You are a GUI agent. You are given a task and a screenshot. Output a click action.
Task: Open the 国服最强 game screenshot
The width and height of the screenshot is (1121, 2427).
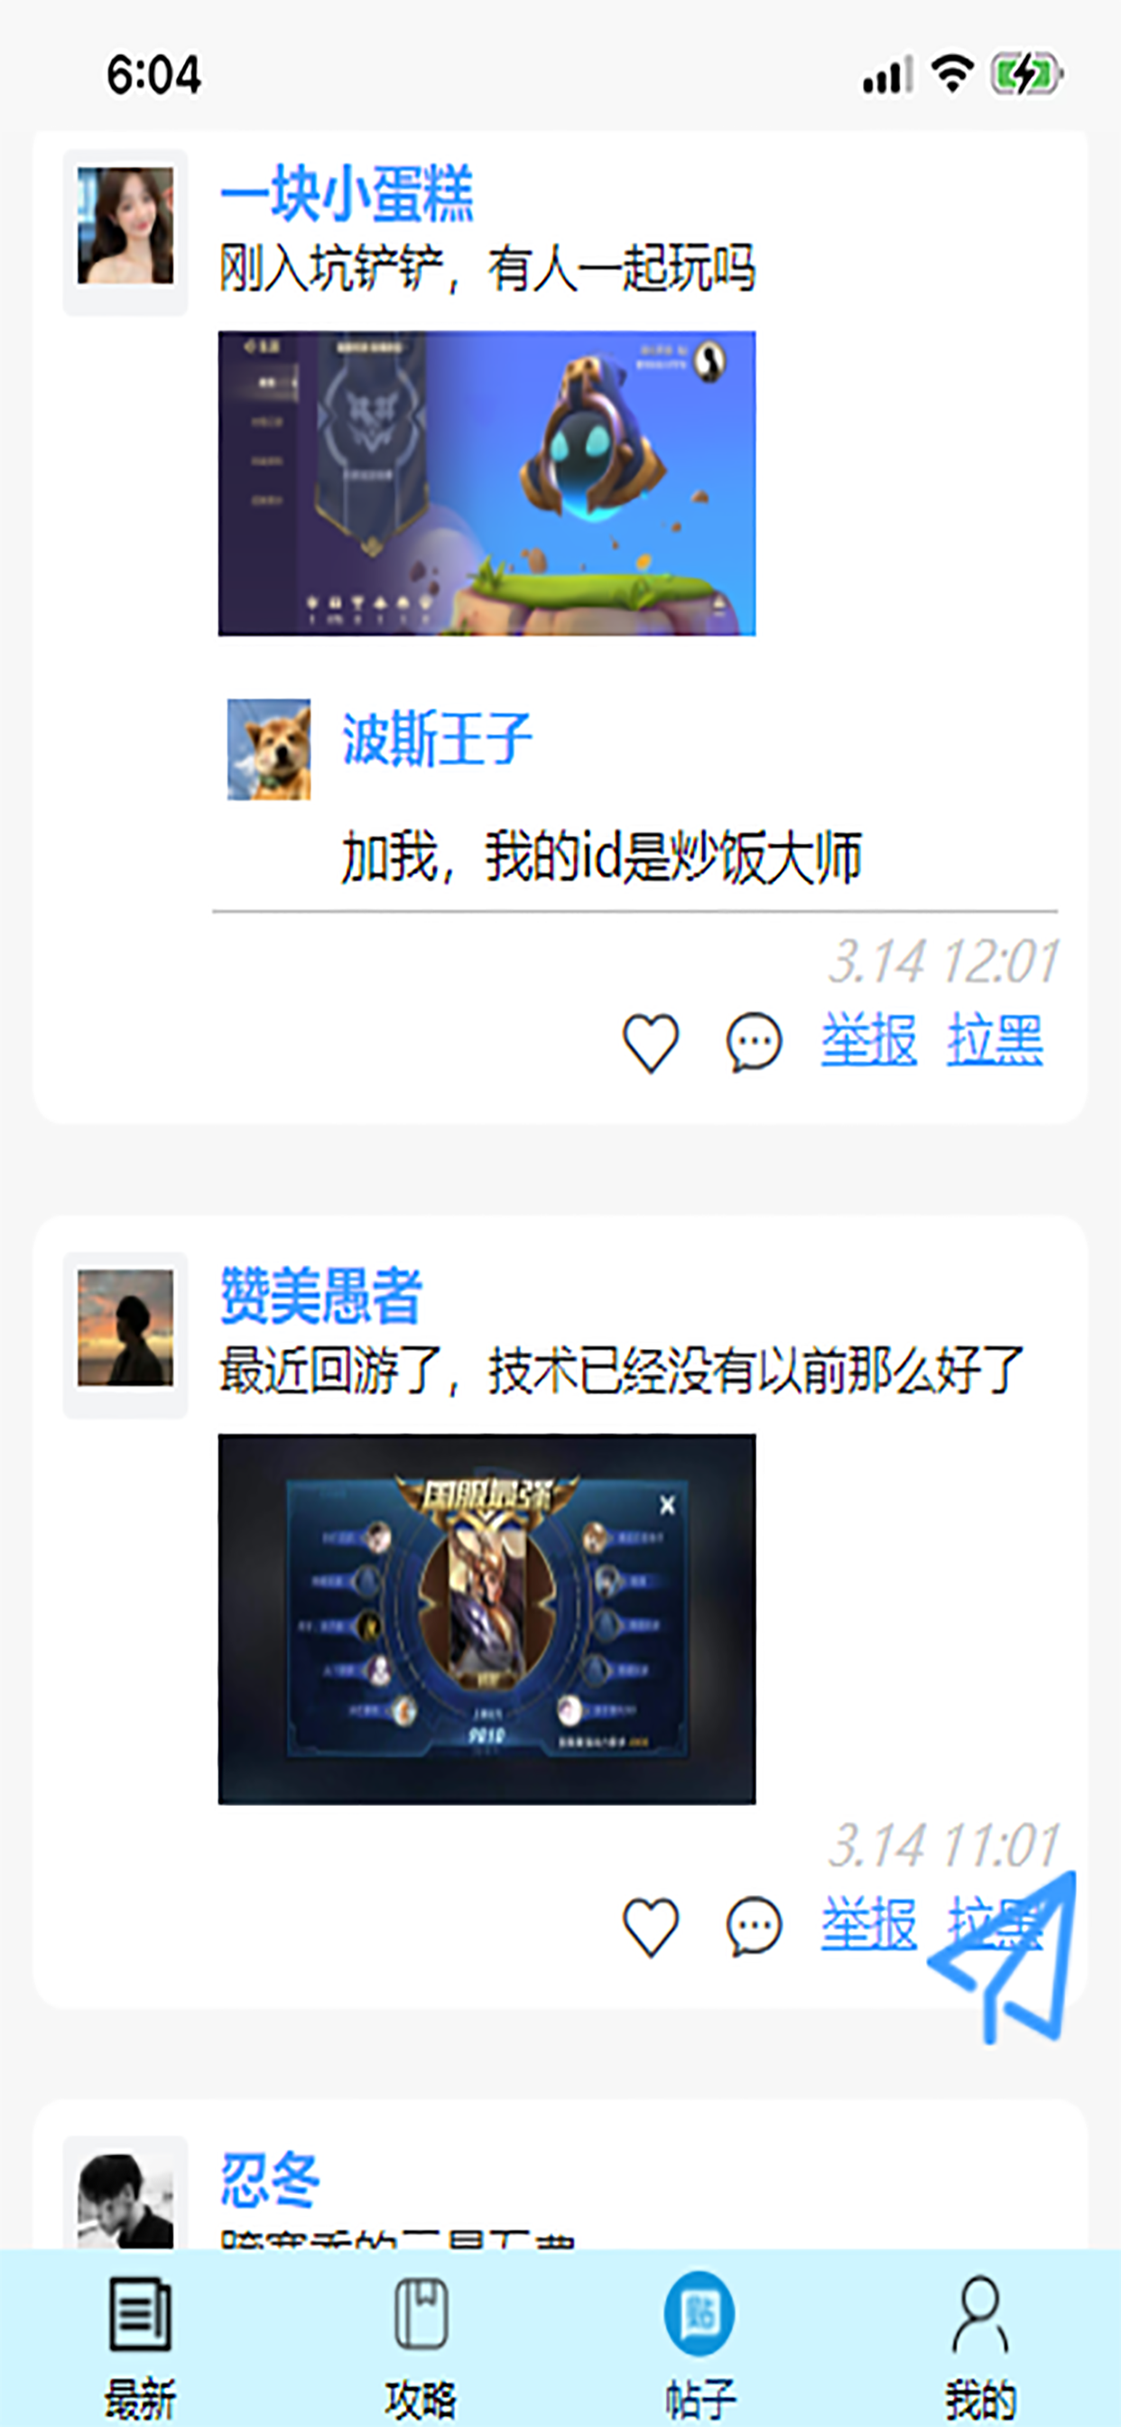(486, 1619)
